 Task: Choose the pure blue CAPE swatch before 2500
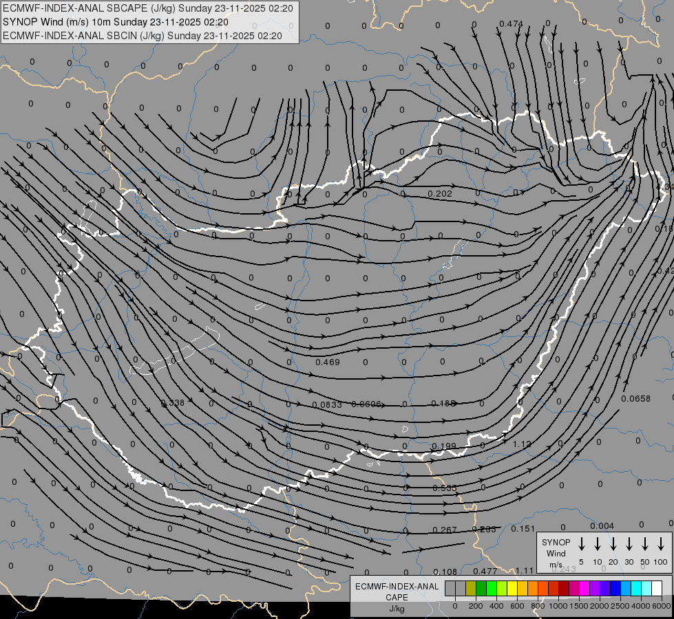point(616,589)
